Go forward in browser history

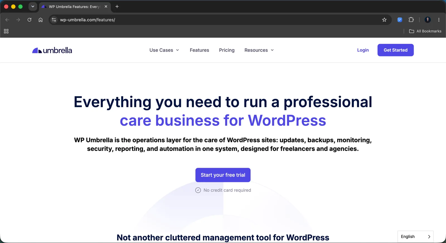pos(18,20)
